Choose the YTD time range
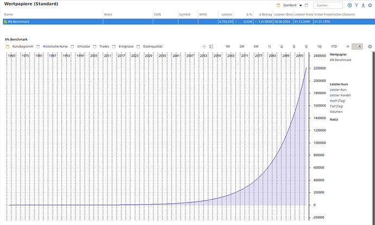The width and height of the screenshot is (375, 225). (334, 47)
